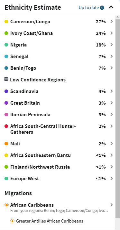
Task: Select the Iberian Peninsula region row
Action: coord(59,115)
